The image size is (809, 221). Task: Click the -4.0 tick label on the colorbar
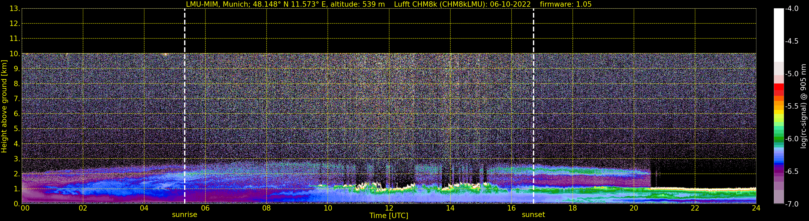pos(791,9)
